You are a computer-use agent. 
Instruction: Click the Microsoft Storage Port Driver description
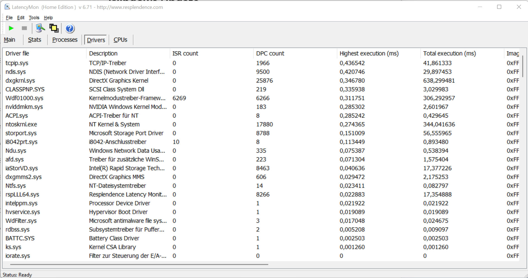pos(126,133)
